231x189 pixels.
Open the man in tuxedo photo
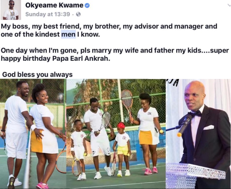click(x=198, y=134)
